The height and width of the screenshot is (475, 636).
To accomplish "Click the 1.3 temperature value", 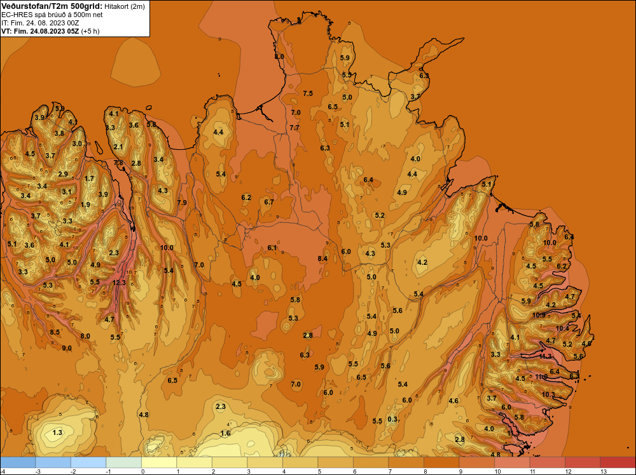I will coord(58,432).
